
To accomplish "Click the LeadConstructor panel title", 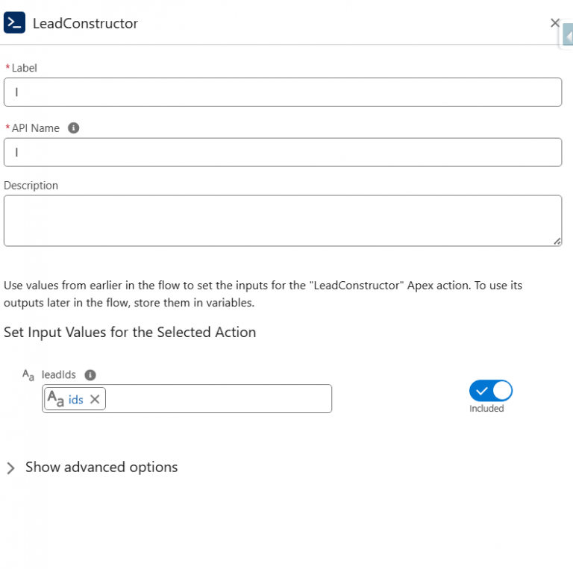I will click(x=85, y=24).
